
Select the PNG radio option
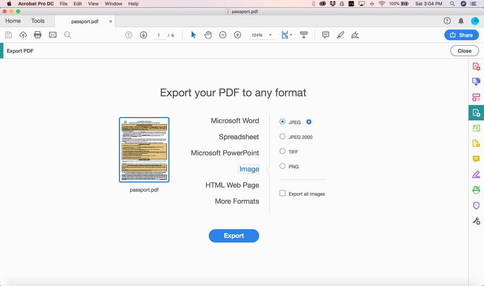[x=282, y=166]
